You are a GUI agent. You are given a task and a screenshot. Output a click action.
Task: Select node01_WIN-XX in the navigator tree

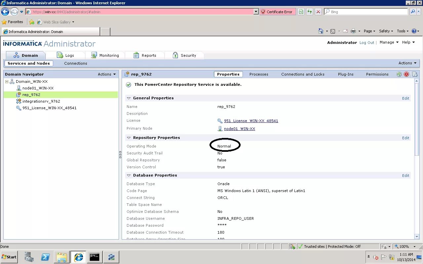(38, 88)
